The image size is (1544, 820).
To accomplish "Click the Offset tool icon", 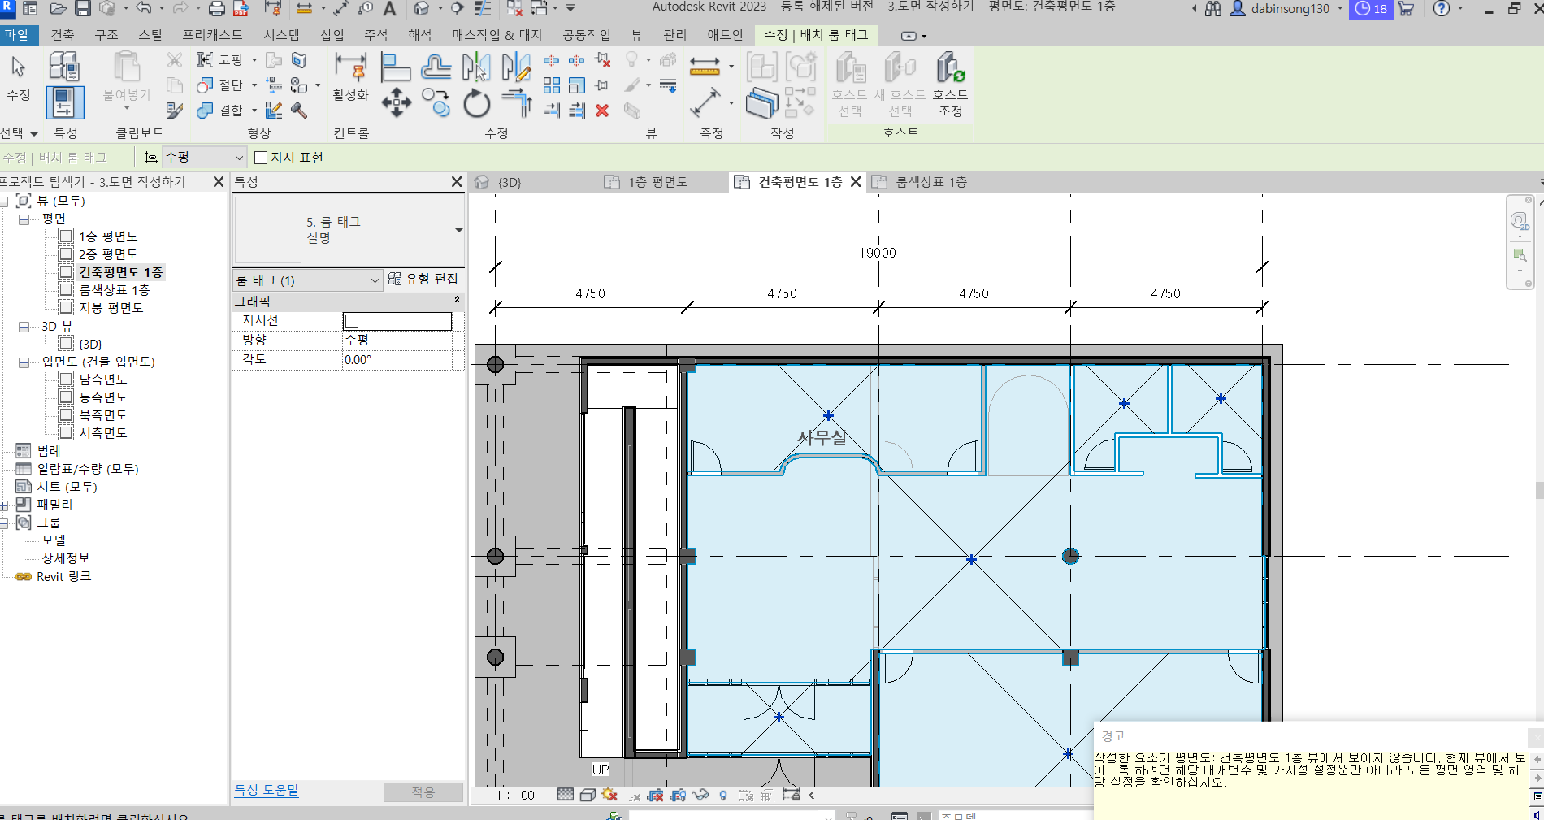I will 436,67.
